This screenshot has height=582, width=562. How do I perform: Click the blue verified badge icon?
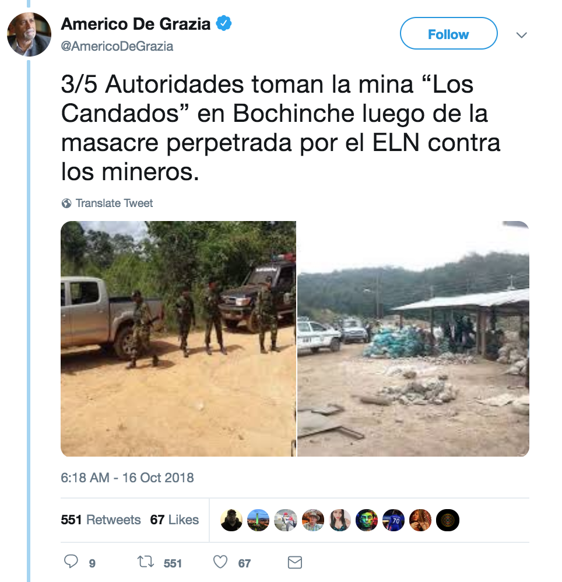coord(224,23)
